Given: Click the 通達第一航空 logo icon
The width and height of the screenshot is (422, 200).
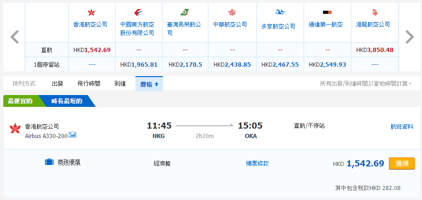Looking at the screenshot, I should [x=327, y=12].
